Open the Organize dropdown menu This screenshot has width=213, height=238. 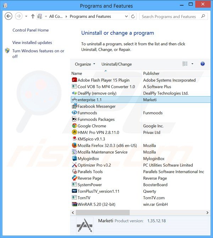tap(85, 64)
